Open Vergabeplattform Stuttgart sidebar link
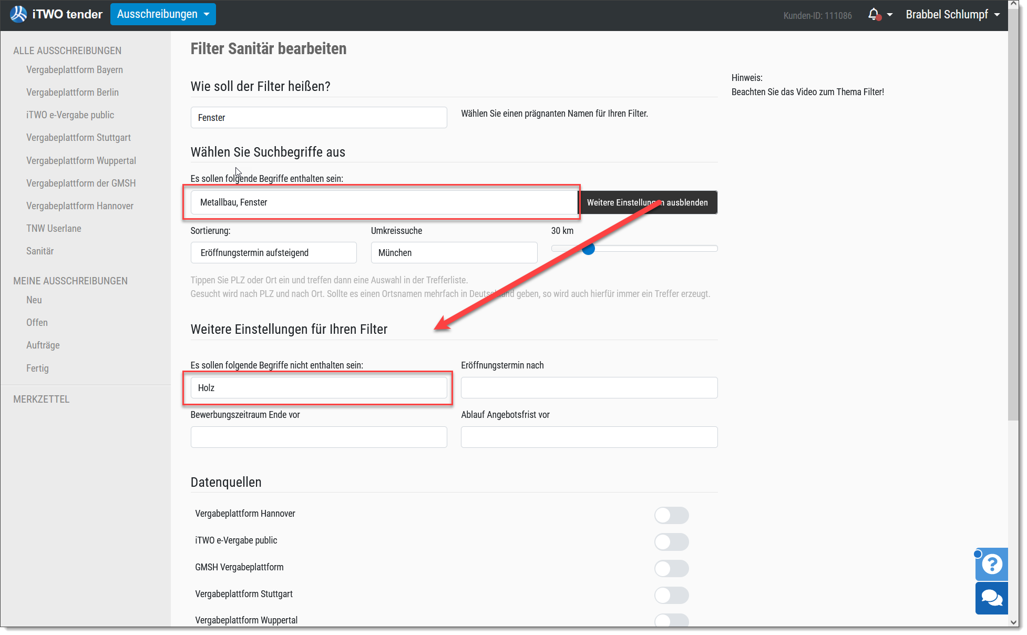The width and height of the screenshot is (1027, 635). [x=78, y=138]
